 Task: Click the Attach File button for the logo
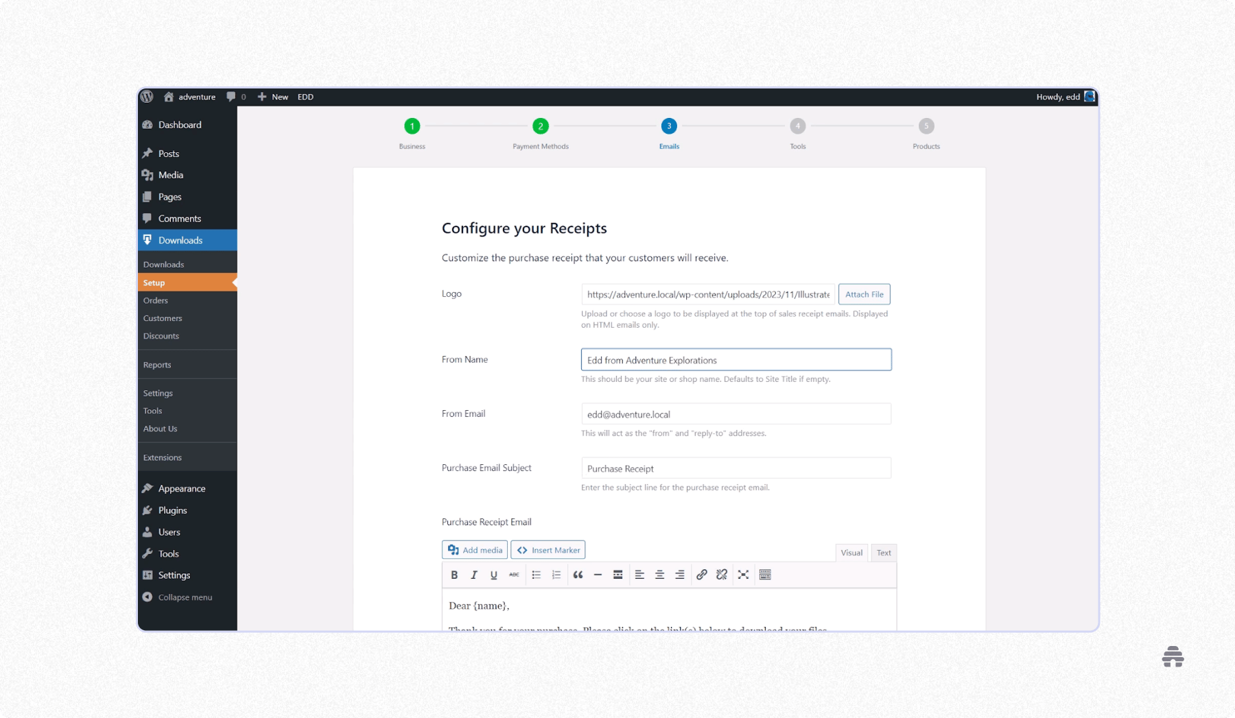[x=864, y=294]
